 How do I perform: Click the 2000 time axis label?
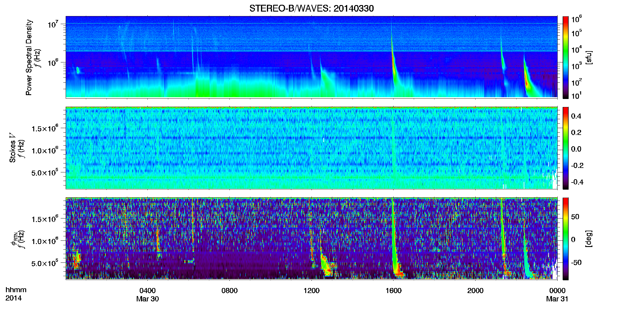[475, 291]
